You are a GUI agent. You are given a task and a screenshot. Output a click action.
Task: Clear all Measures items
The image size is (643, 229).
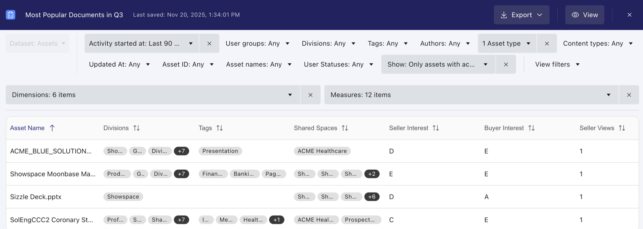[629, 95]
